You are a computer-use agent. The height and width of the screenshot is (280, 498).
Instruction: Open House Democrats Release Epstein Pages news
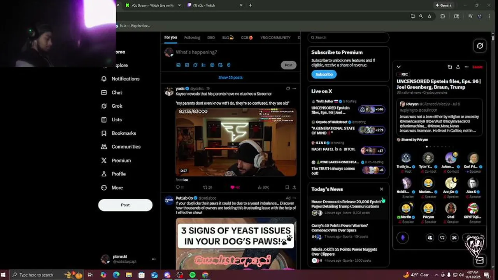coord(348,207)
